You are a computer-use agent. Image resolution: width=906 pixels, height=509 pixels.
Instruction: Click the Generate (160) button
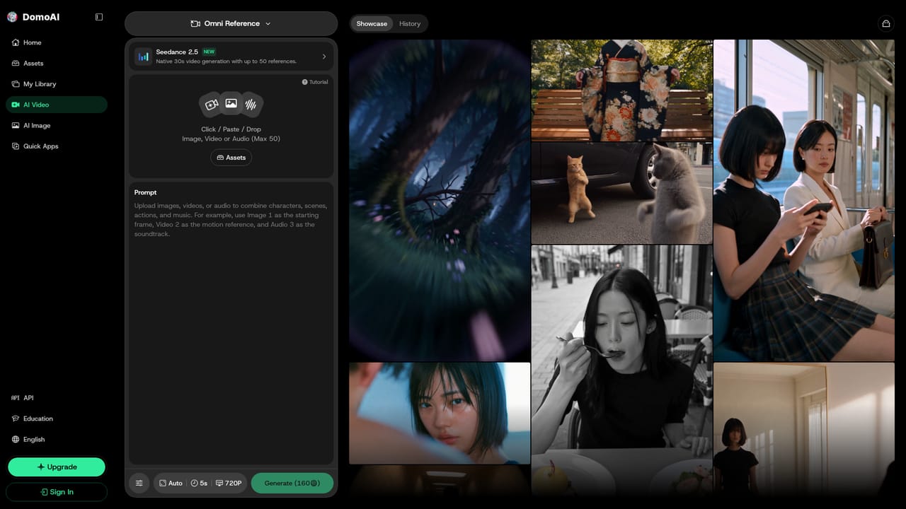292,483
